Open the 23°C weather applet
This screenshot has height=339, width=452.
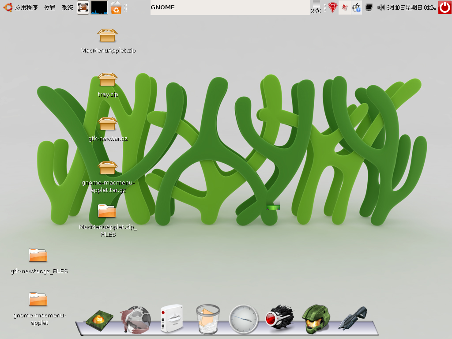click(316, 8)
